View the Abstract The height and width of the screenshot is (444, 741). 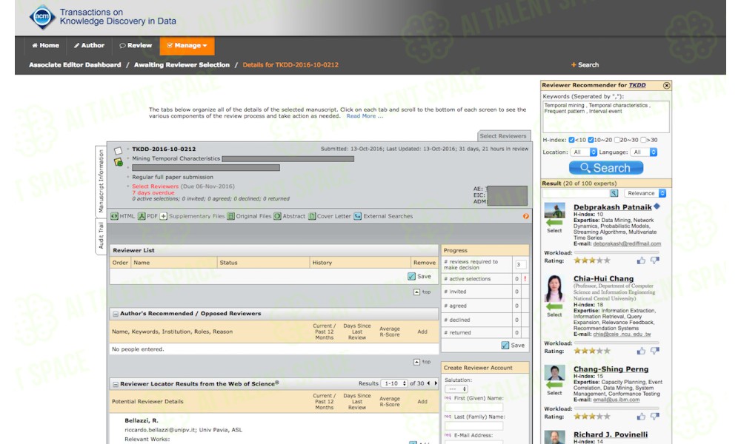coord(289,216)
